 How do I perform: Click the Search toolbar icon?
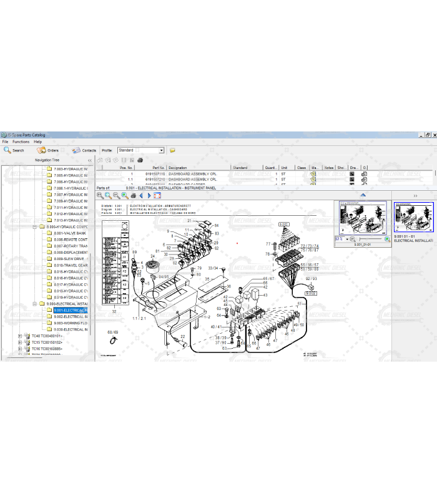(14, 150)
